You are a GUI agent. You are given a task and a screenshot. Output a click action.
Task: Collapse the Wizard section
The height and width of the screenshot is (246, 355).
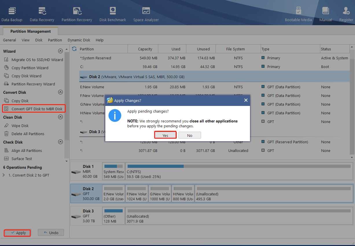tap(60, 51)
